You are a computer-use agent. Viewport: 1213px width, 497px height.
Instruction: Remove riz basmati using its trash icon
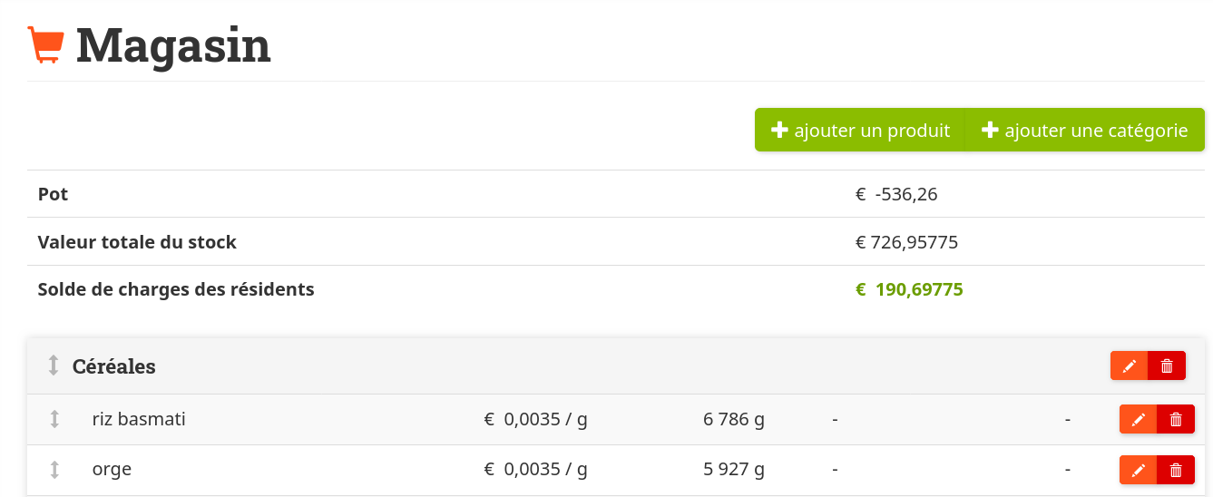[x=1176, y=419]
